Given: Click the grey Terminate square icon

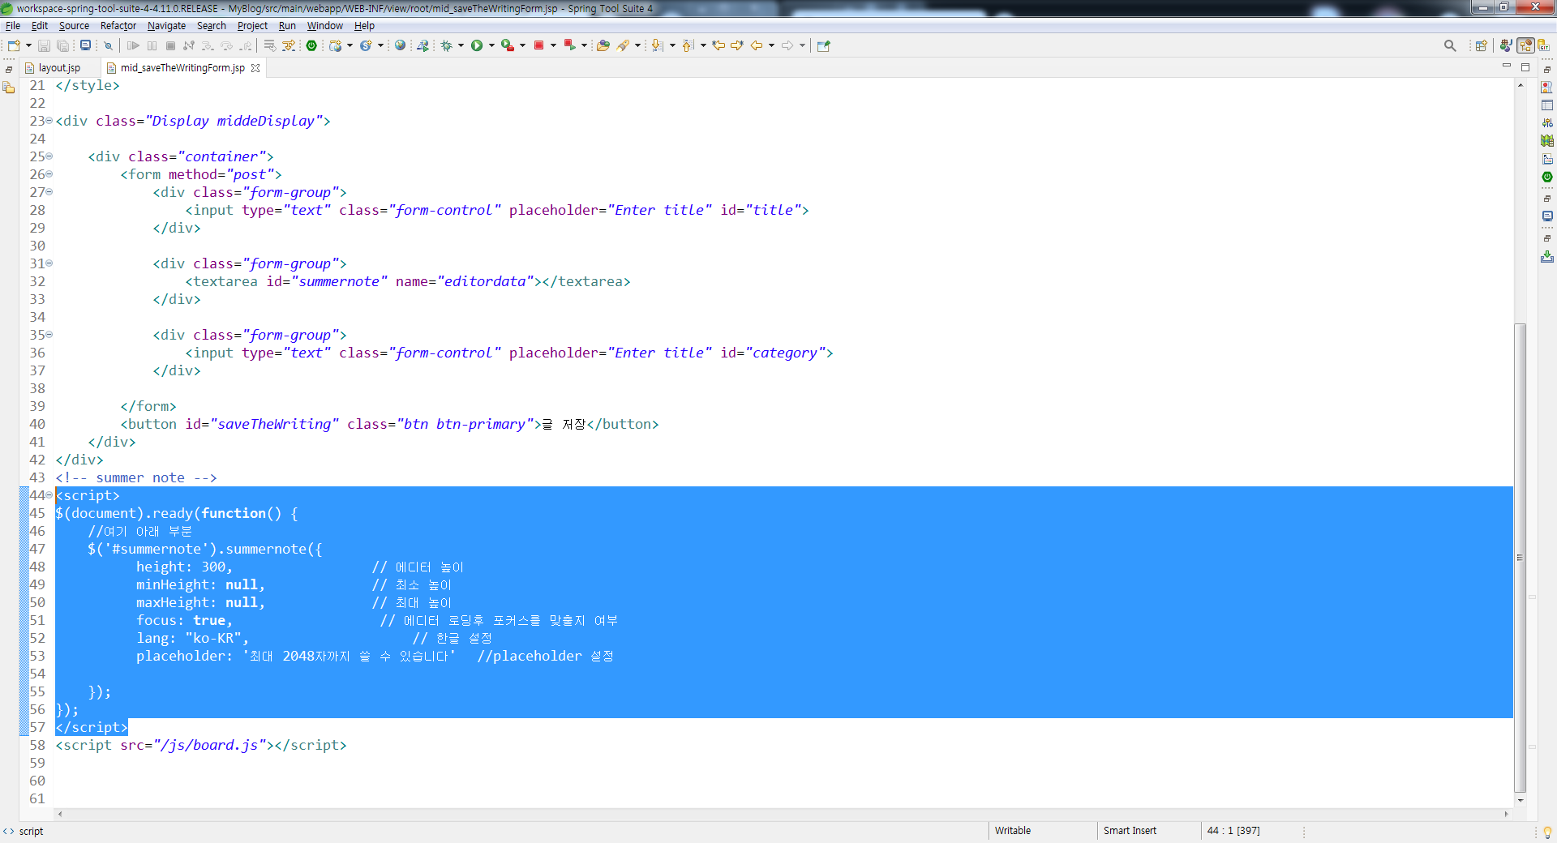Looking at the screenshot, I should 170,45.
